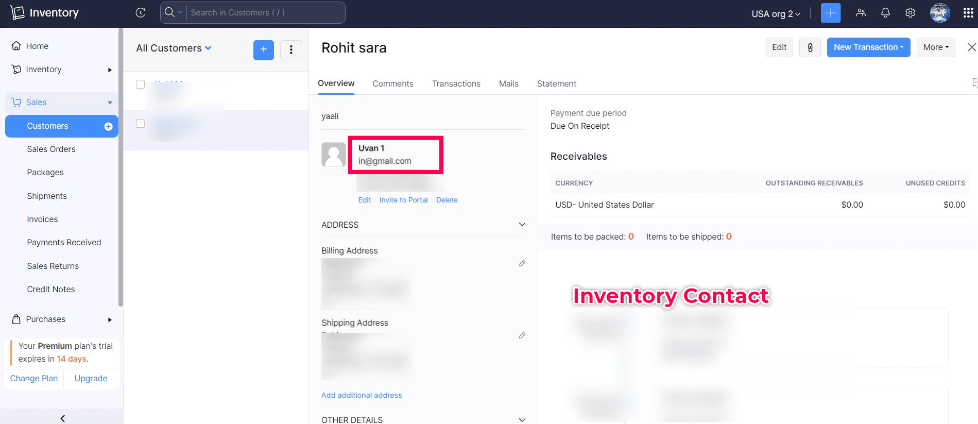Click the recent history clock icon
Screen dimensions: 978x424
click(x=140, y=13)
